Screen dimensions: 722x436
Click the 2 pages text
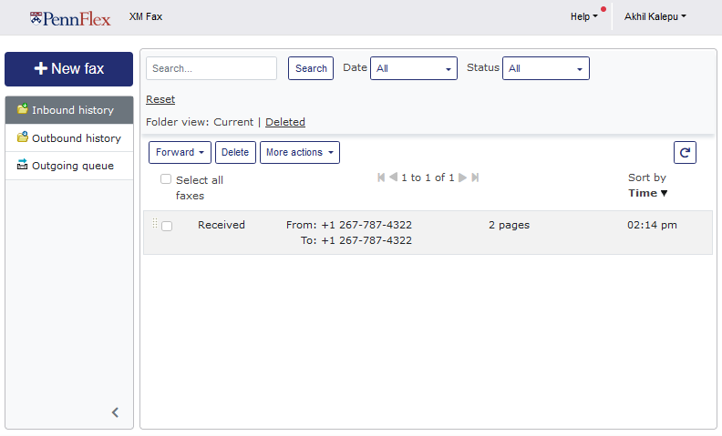pyautogui.click(x=510, y=225)
